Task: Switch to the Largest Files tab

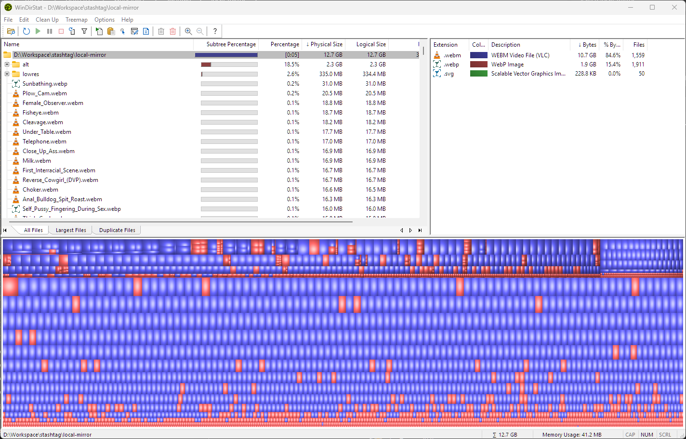Action: click(x=71, y=230)
